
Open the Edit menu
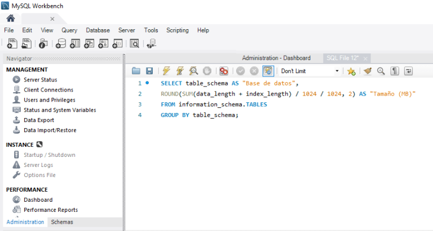(27, 30)
